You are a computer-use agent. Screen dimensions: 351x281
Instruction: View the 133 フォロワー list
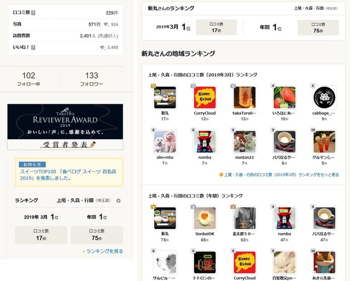point(92,78)
